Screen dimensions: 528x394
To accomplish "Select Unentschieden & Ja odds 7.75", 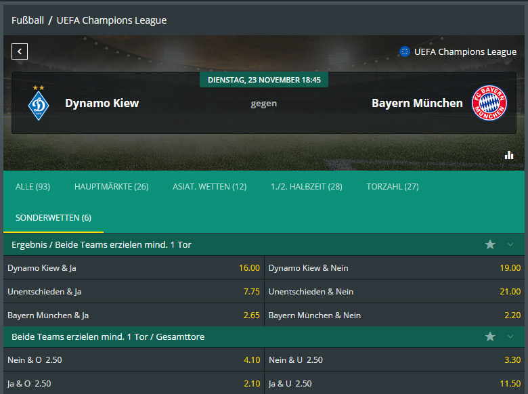I will [x=133, y=291].
